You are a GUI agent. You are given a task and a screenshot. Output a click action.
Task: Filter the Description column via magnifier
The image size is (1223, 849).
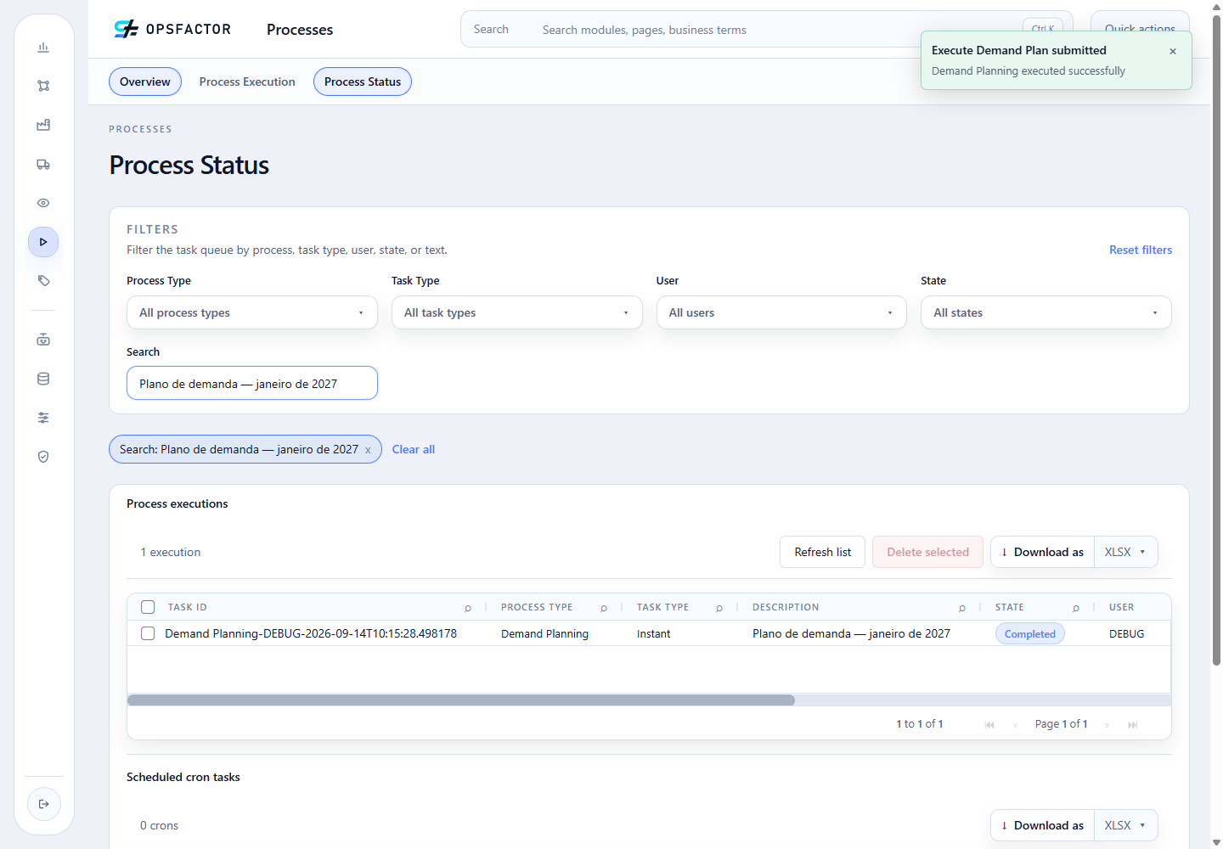pos(962,608)
